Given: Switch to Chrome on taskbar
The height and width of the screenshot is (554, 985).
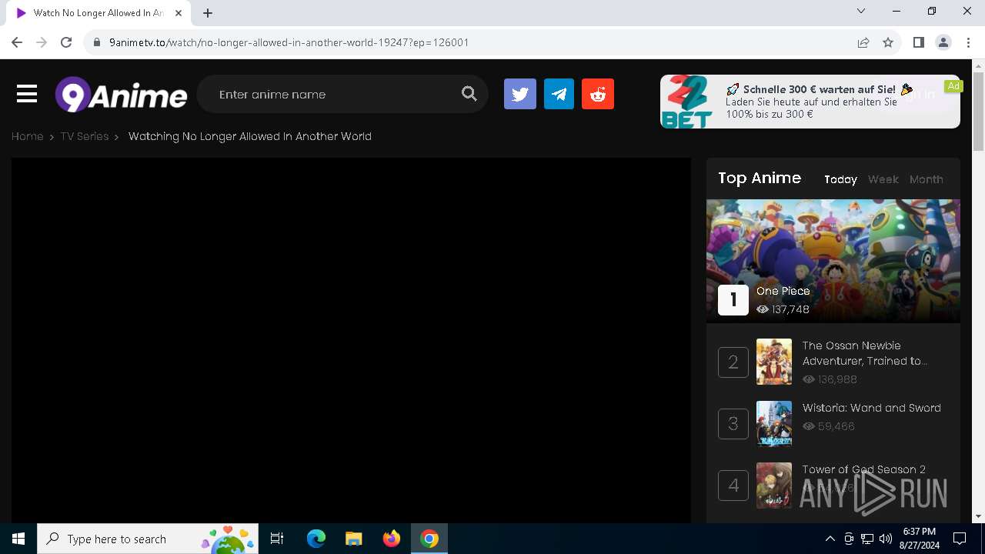Looking at the screenshot, I should 429,539.
